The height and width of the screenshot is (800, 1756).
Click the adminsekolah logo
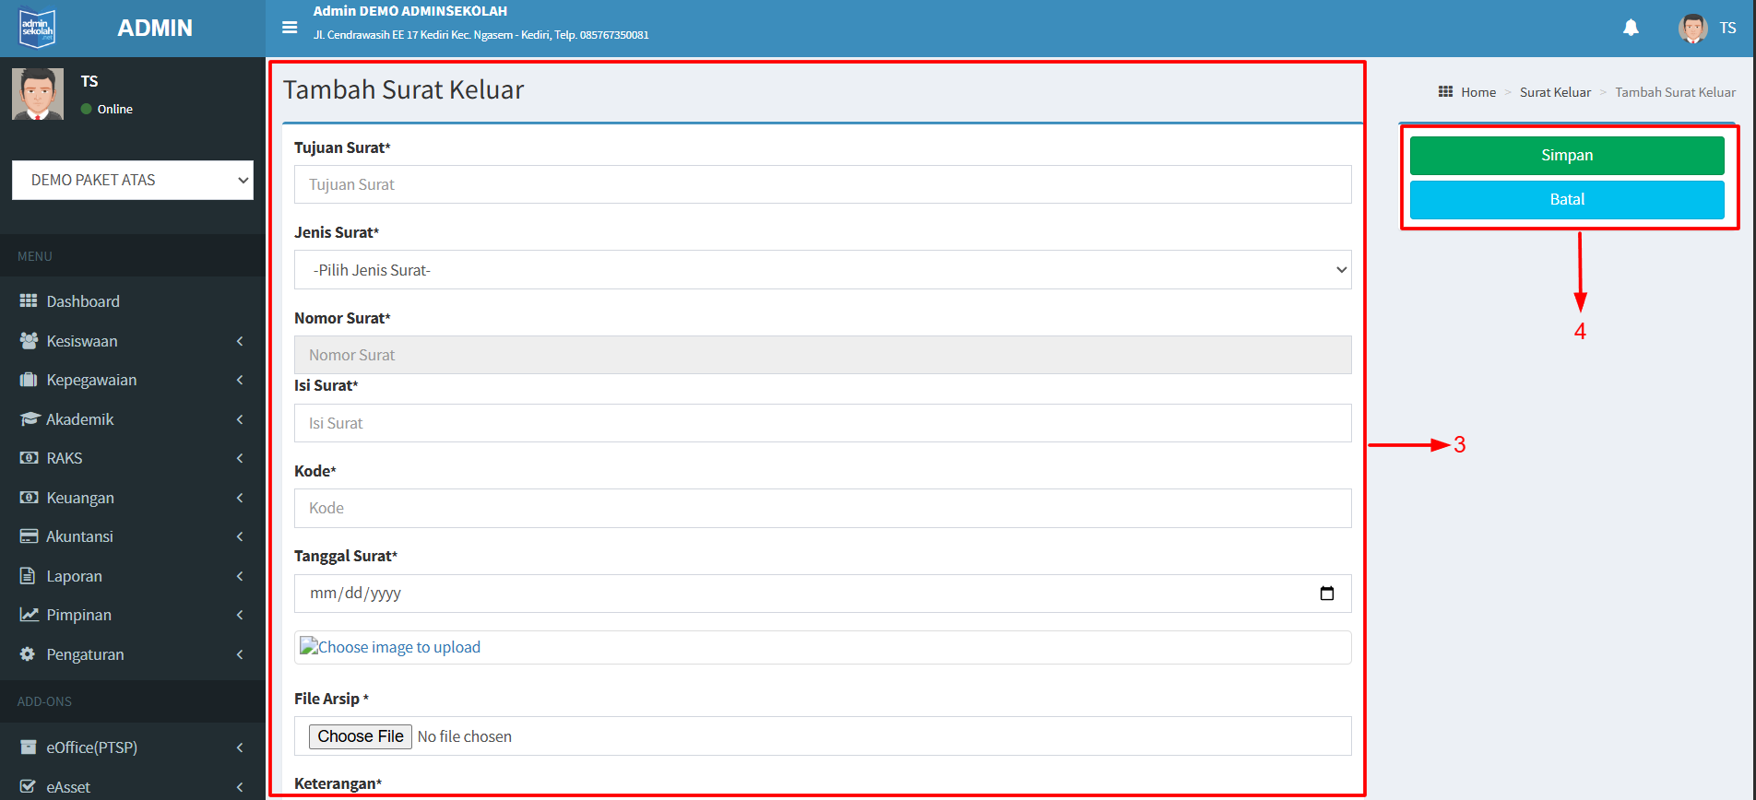38,29
